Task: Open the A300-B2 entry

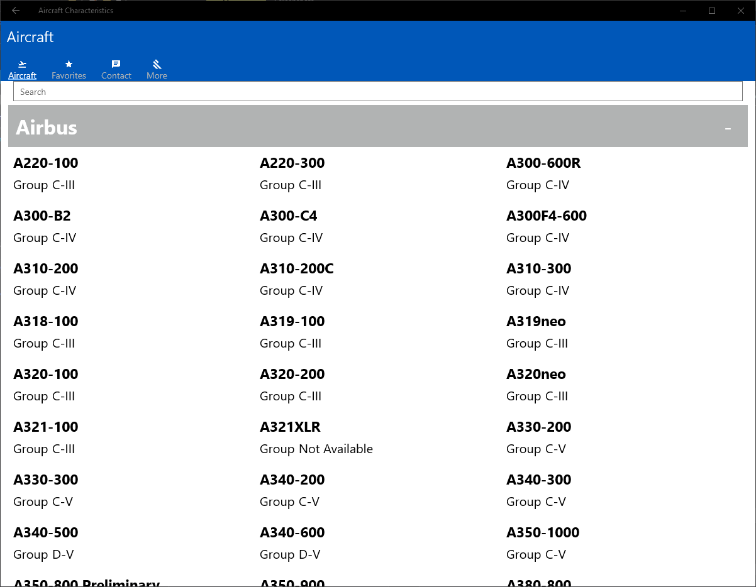Action: tap(42, 216)
